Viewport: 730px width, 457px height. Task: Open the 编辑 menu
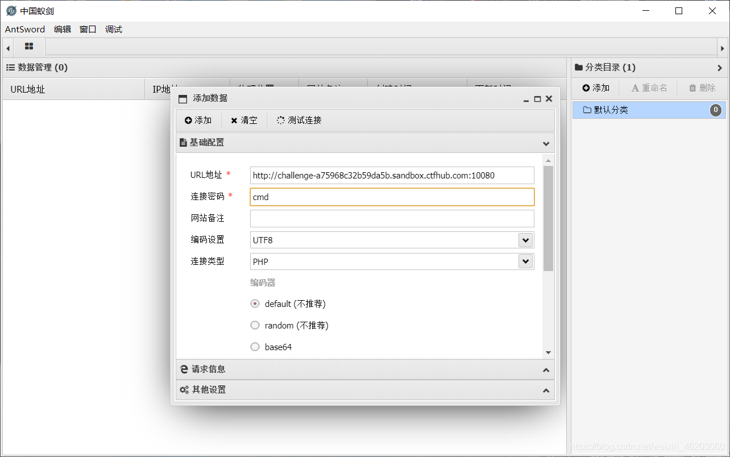pyautogui.click(x=63, y=30)
